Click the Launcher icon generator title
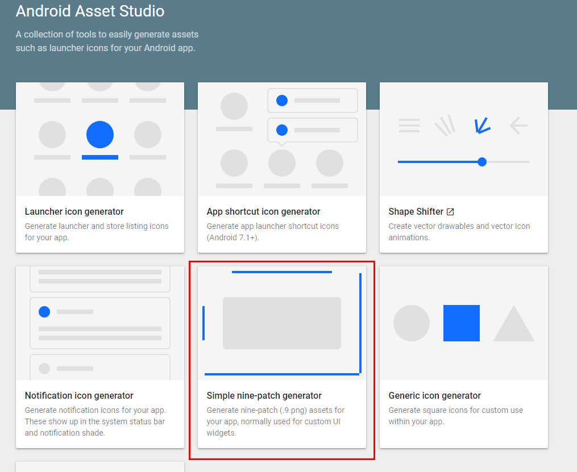Viewport: 577px width, 472px height. pos(74,212)
